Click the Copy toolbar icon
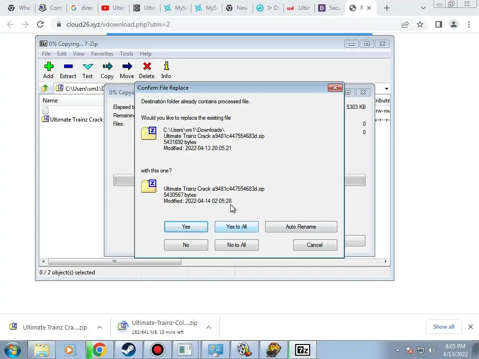 point(107,70)
